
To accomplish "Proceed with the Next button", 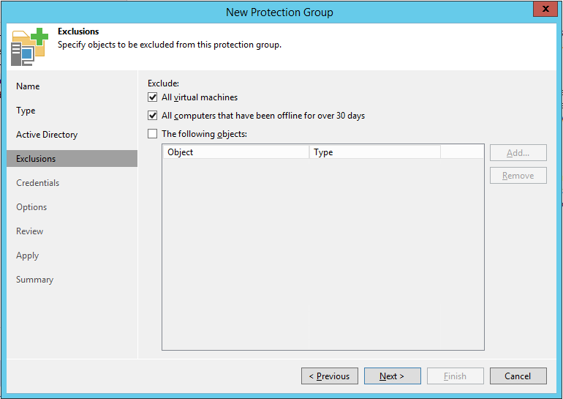I will 393,376.
